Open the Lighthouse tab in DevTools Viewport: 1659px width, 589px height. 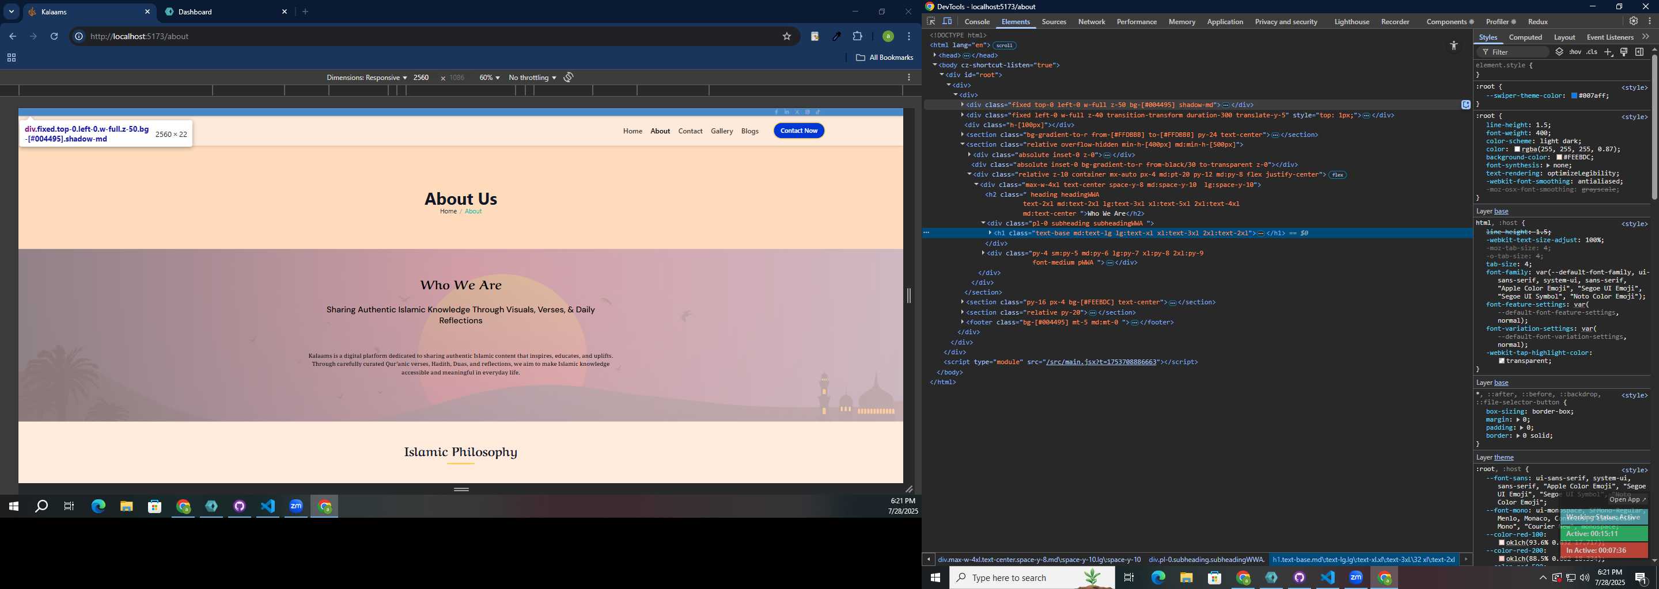[x=1351, y=22]
